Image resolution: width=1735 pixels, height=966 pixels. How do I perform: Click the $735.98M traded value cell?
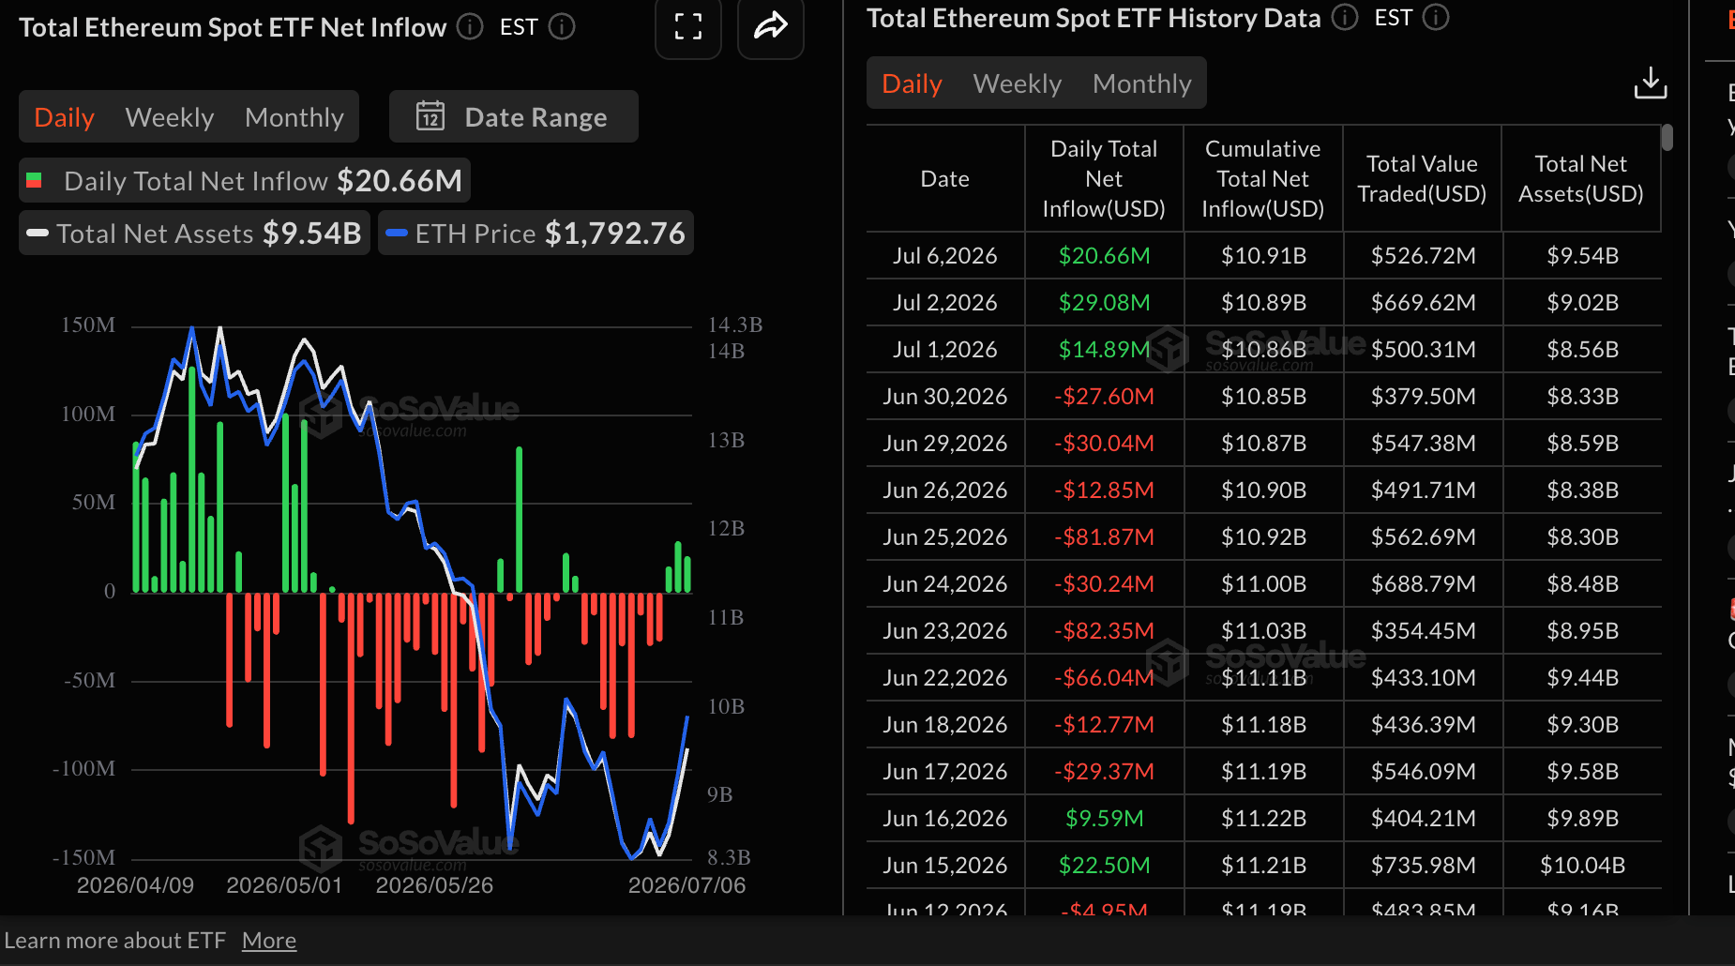(x=1424, y=865)
